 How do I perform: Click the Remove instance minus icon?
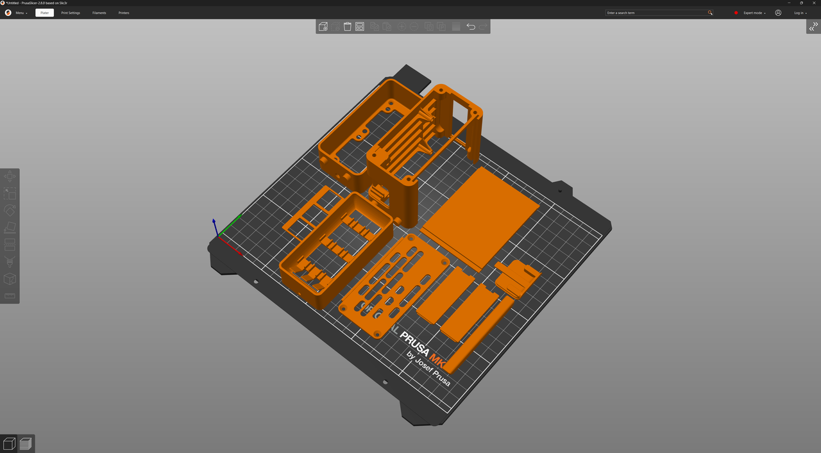[414, 27]
